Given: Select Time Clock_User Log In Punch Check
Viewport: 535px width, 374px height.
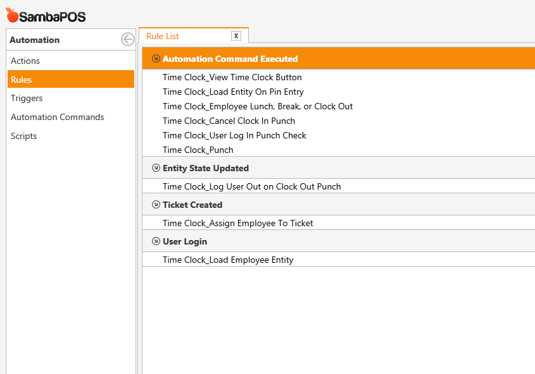Looking at the screenshot, I should point(234,135).
